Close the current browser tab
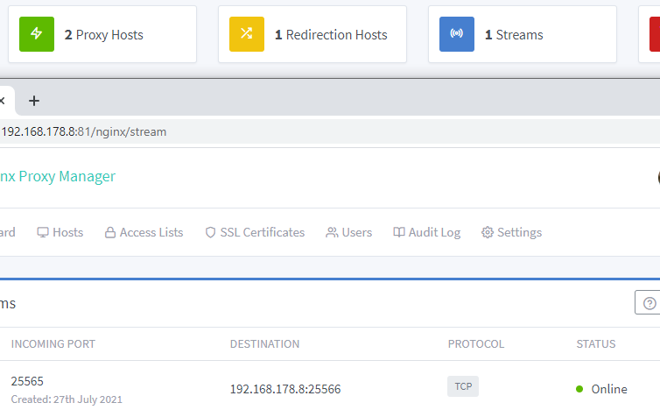This screenshot has height=417, width=660. point(2,101)
